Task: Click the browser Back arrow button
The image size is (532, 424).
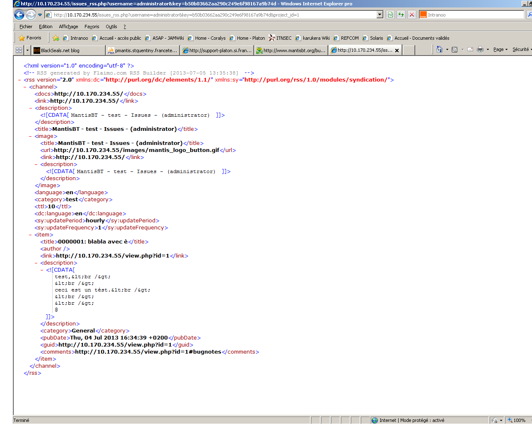Action: pos(19,15)
